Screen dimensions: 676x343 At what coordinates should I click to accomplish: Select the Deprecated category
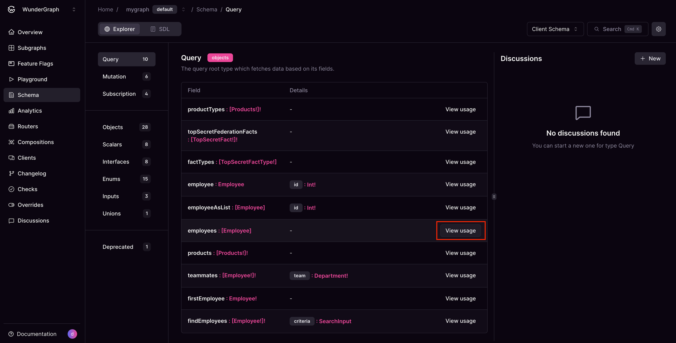126,247
